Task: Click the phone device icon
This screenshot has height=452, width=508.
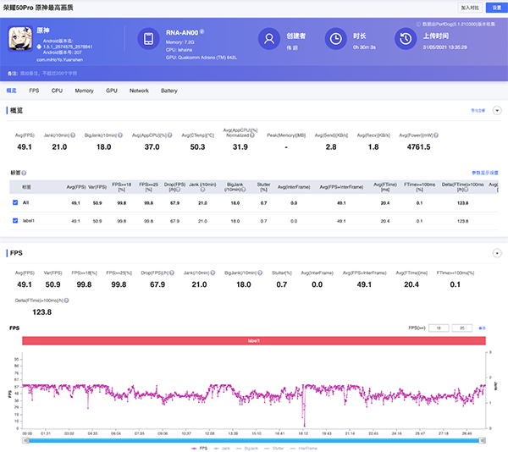Action: pyautogui.click(x=148, y=39)
